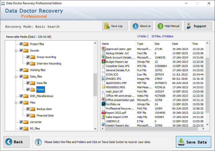Click the Complete Data.XPS file icon
Screen dimensions: 215x151
[104, 66]
